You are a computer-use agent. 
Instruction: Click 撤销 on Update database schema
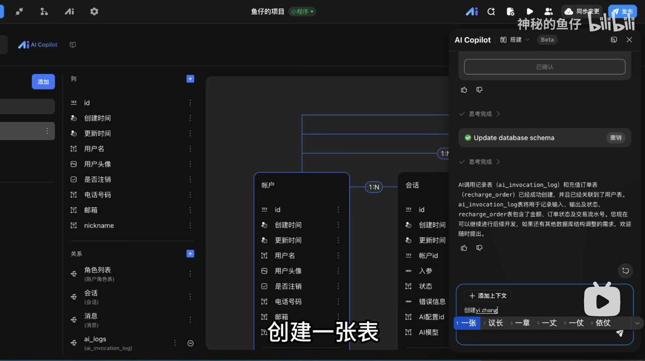click(616, 138)
